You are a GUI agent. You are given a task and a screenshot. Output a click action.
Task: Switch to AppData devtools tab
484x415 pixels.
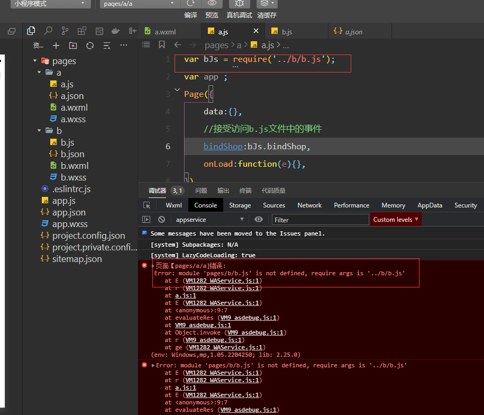pyautogui.click(x=430, y=205)
